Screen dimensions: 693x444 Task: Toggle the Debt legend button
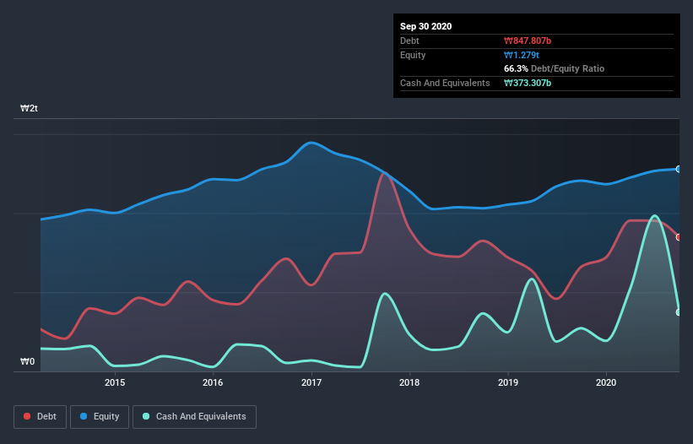coord(41,417)
